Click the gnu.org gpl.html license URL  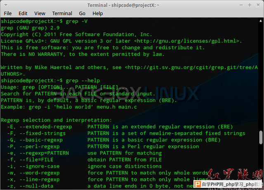click(186, 41)
